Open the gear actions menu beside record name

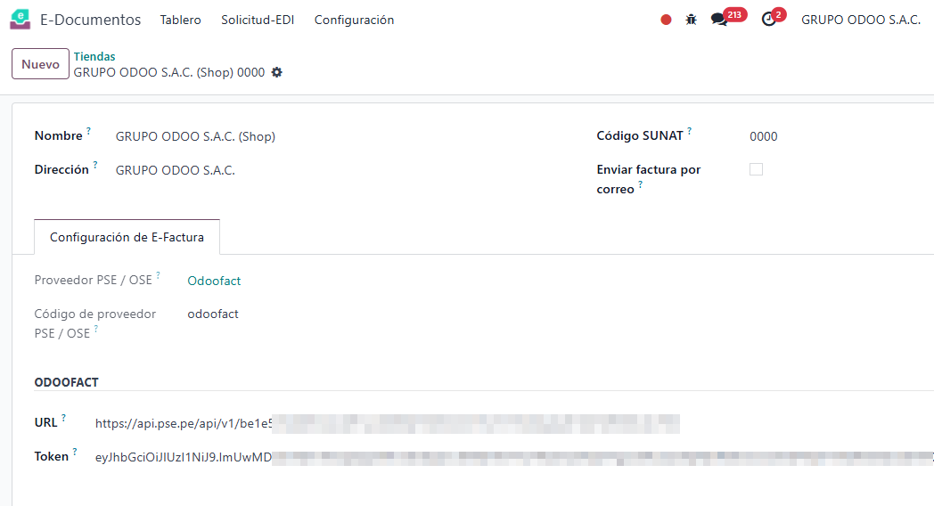pos(276,72)
